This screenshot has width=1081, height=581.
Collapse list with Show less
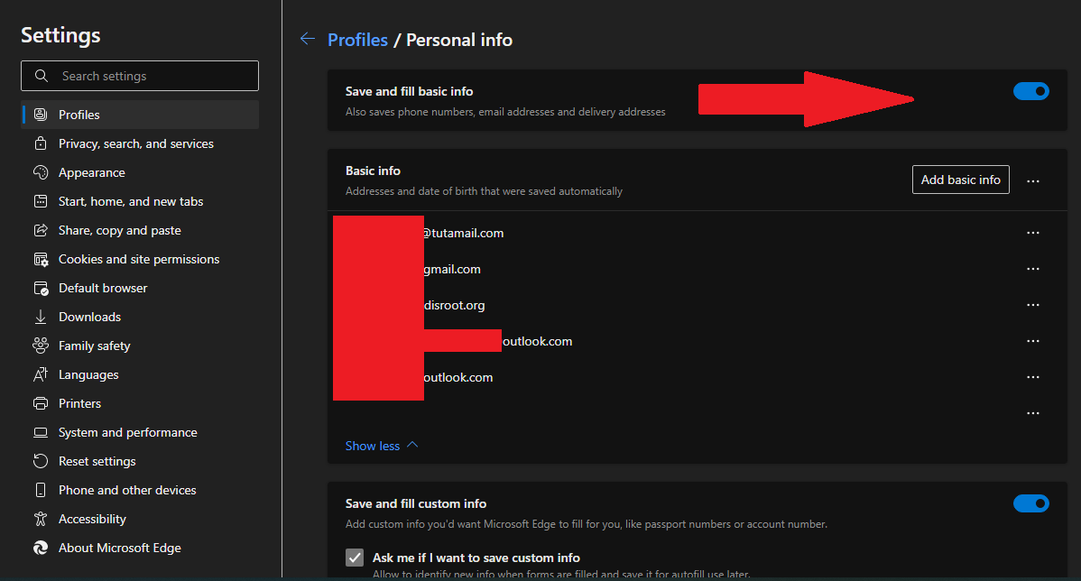click(x=382, y=446)
